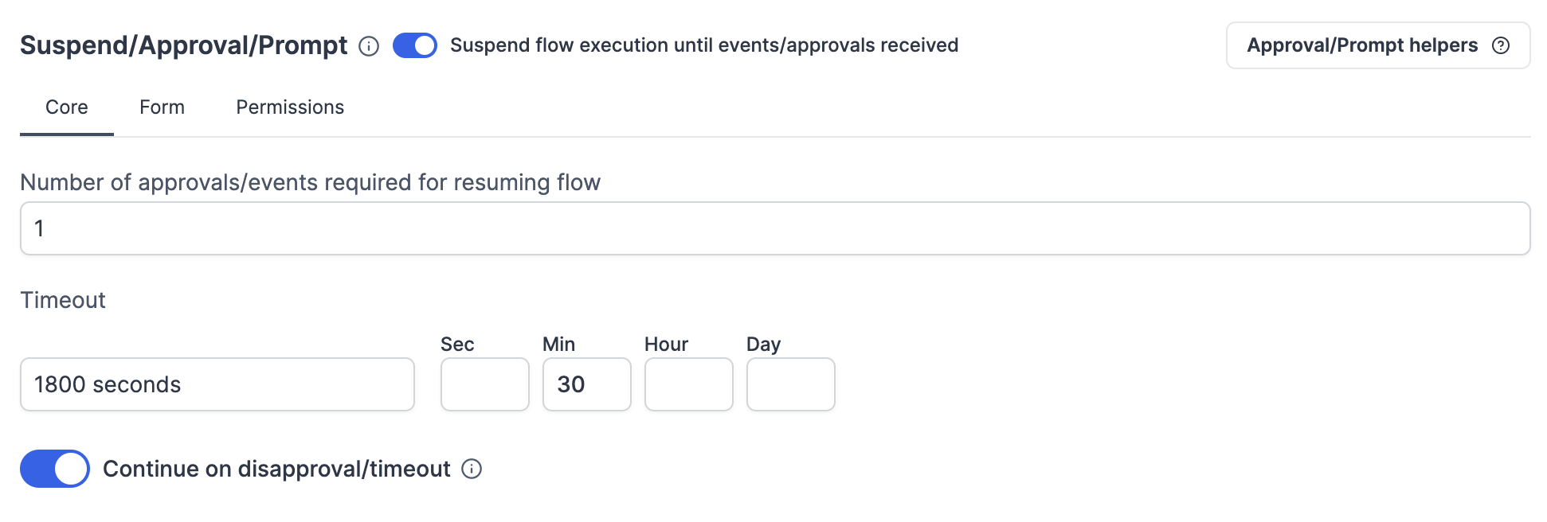
Task: Click the Suspend/Approval/Prompt heading
Action: click(x=183, y=45)
